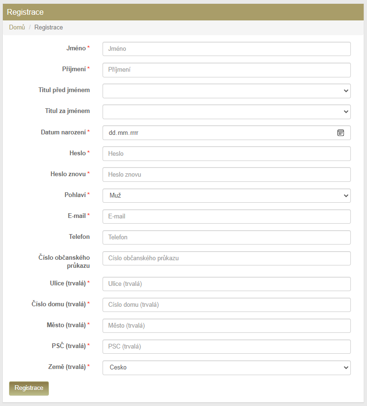Open the Země (trvalá) country dropdown
367x406 pixels.
pyautogui.click(x=226, y=368)
